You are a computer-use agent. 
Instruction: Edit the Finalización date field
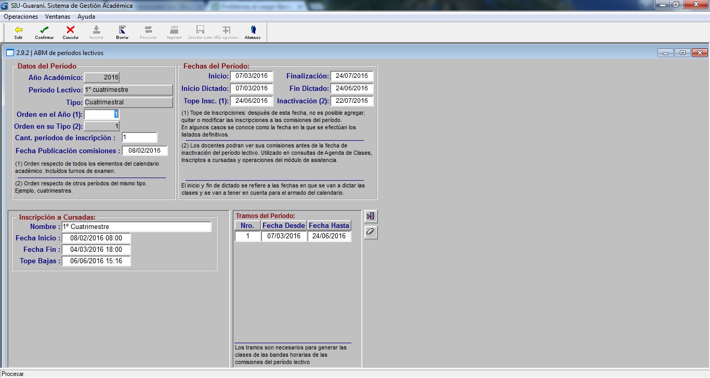(352, 76)
